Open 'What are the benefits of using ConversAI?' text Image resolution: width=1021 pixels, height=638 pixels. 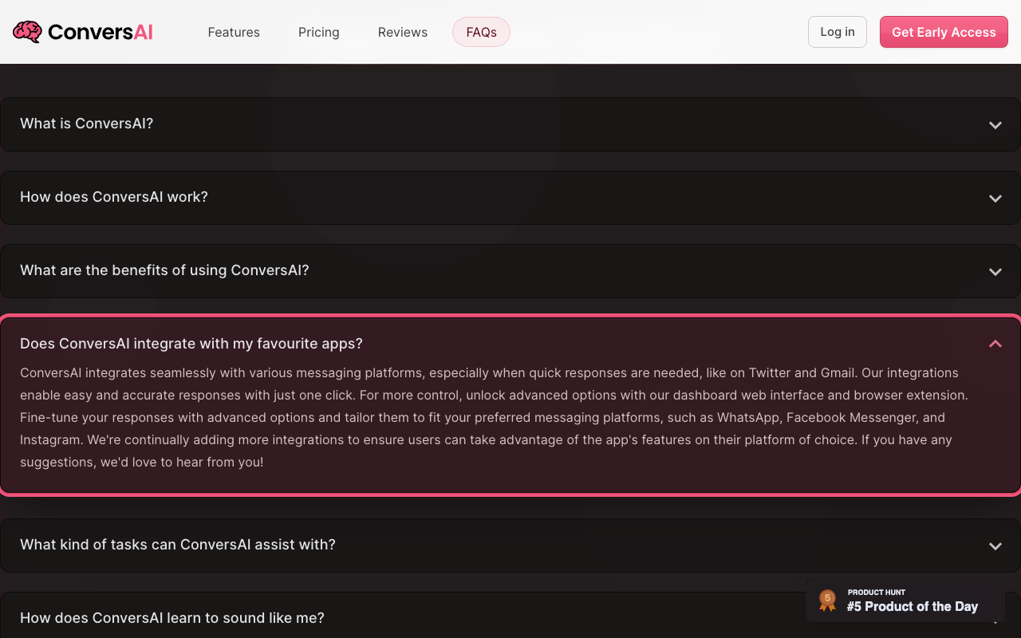tap(164, 270)
